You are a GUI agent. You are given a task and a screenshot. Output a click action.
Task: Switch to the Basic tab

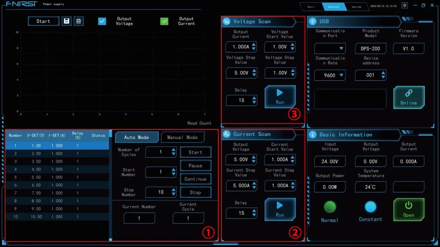pos(311,7)
